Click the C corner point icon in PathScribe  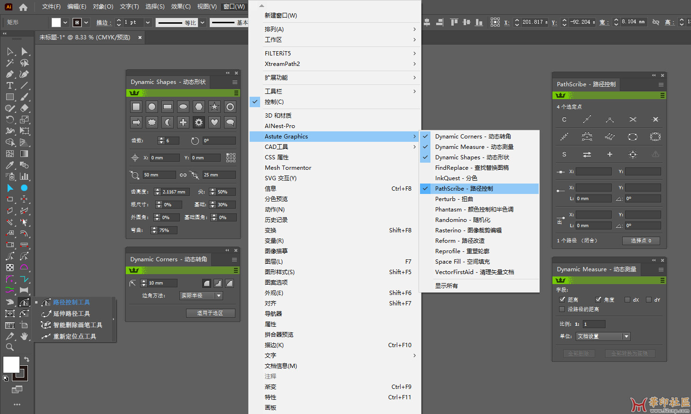tap(564, 120)
